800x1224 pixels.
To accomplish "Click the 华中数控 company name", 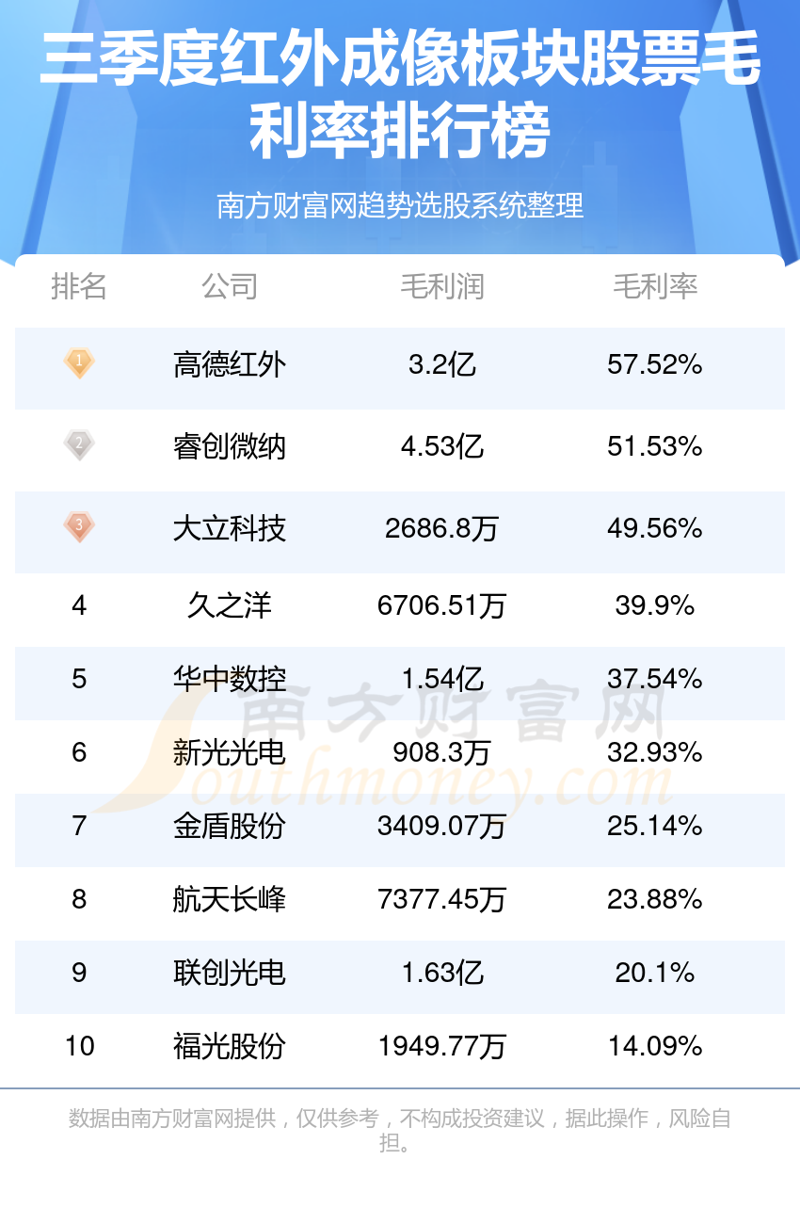I will (x=229, y=679).
